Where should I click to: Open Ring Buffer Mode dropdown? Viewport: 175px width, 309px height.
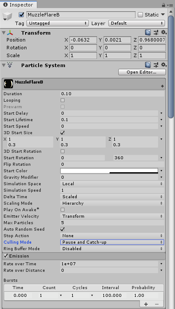click(x=112, y=249)
